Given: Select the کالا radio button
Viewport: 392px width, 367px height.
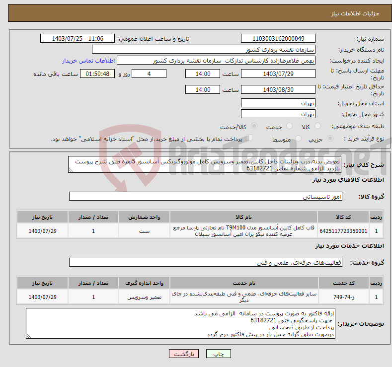Looking at the screenshot, I should [x=317, y=126].
